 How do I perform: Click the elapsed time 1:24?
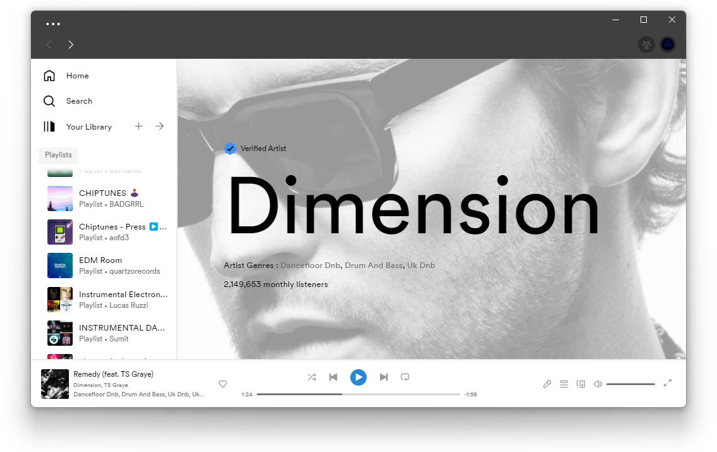coord(247,394)
